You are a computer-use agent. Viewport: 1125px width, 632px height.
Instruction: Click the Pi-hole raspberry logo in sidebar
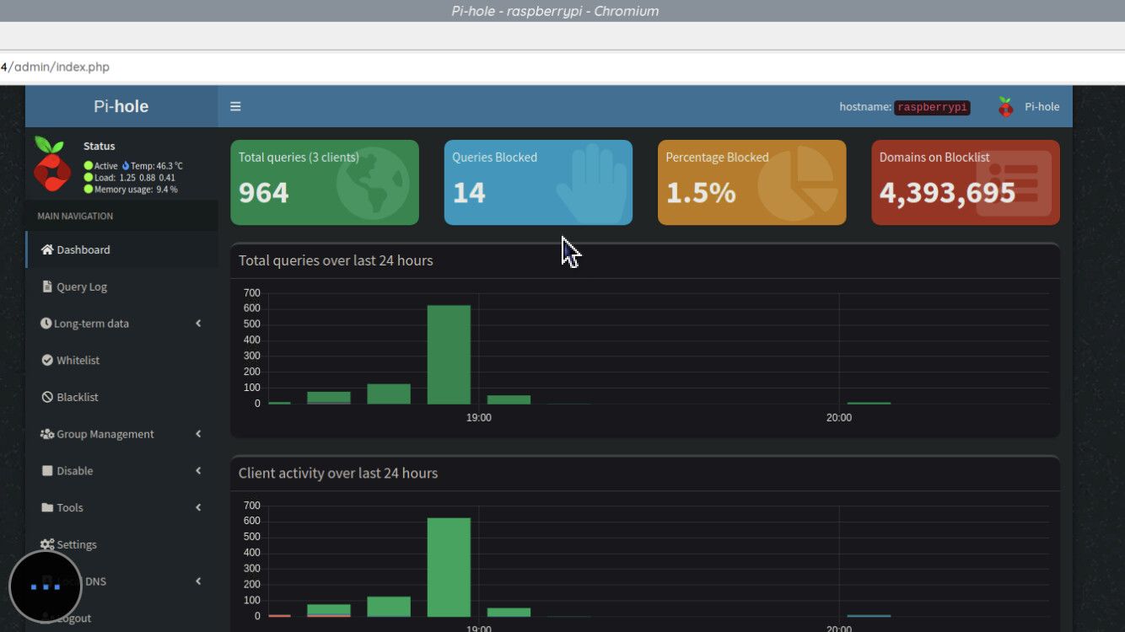point(51,164)
